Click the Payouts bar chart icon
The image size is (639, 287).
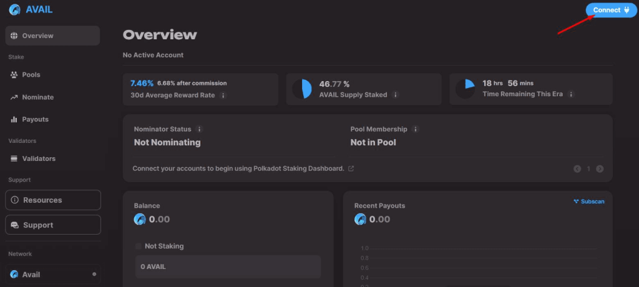coord(14,119)
